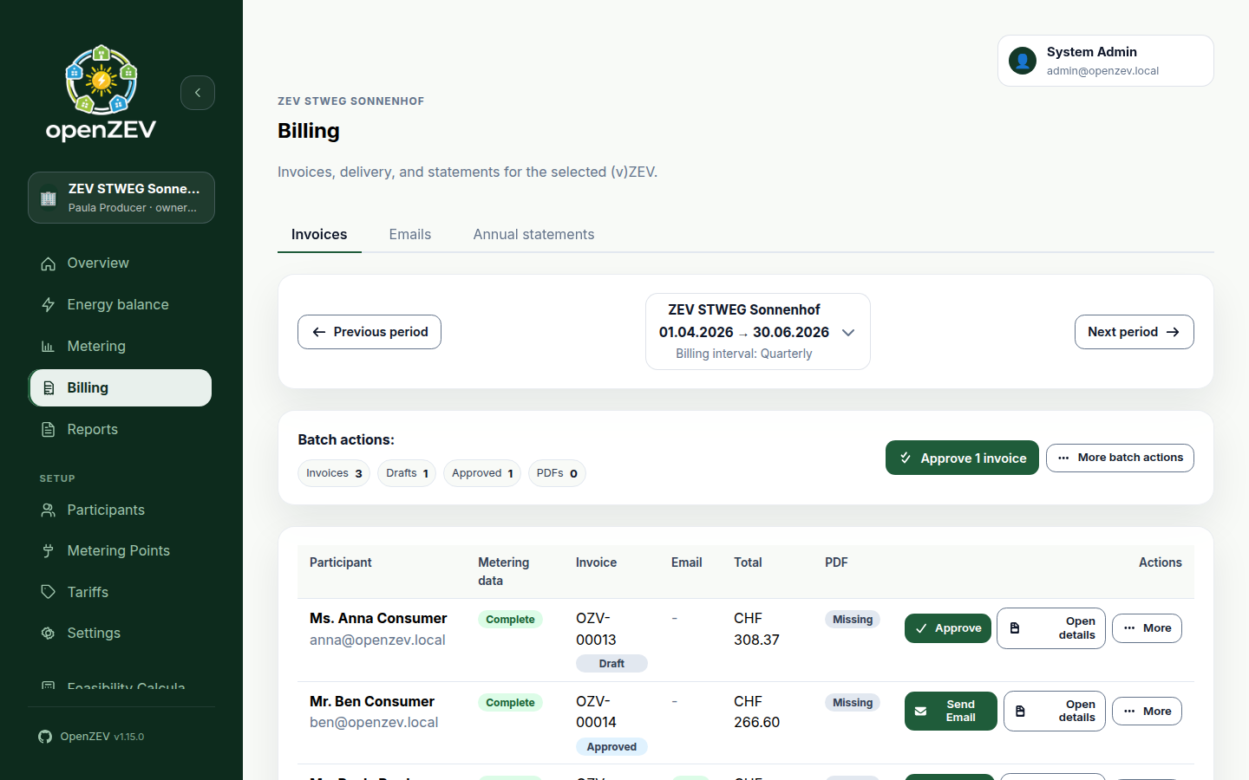Click the Billing document icon

49,388
